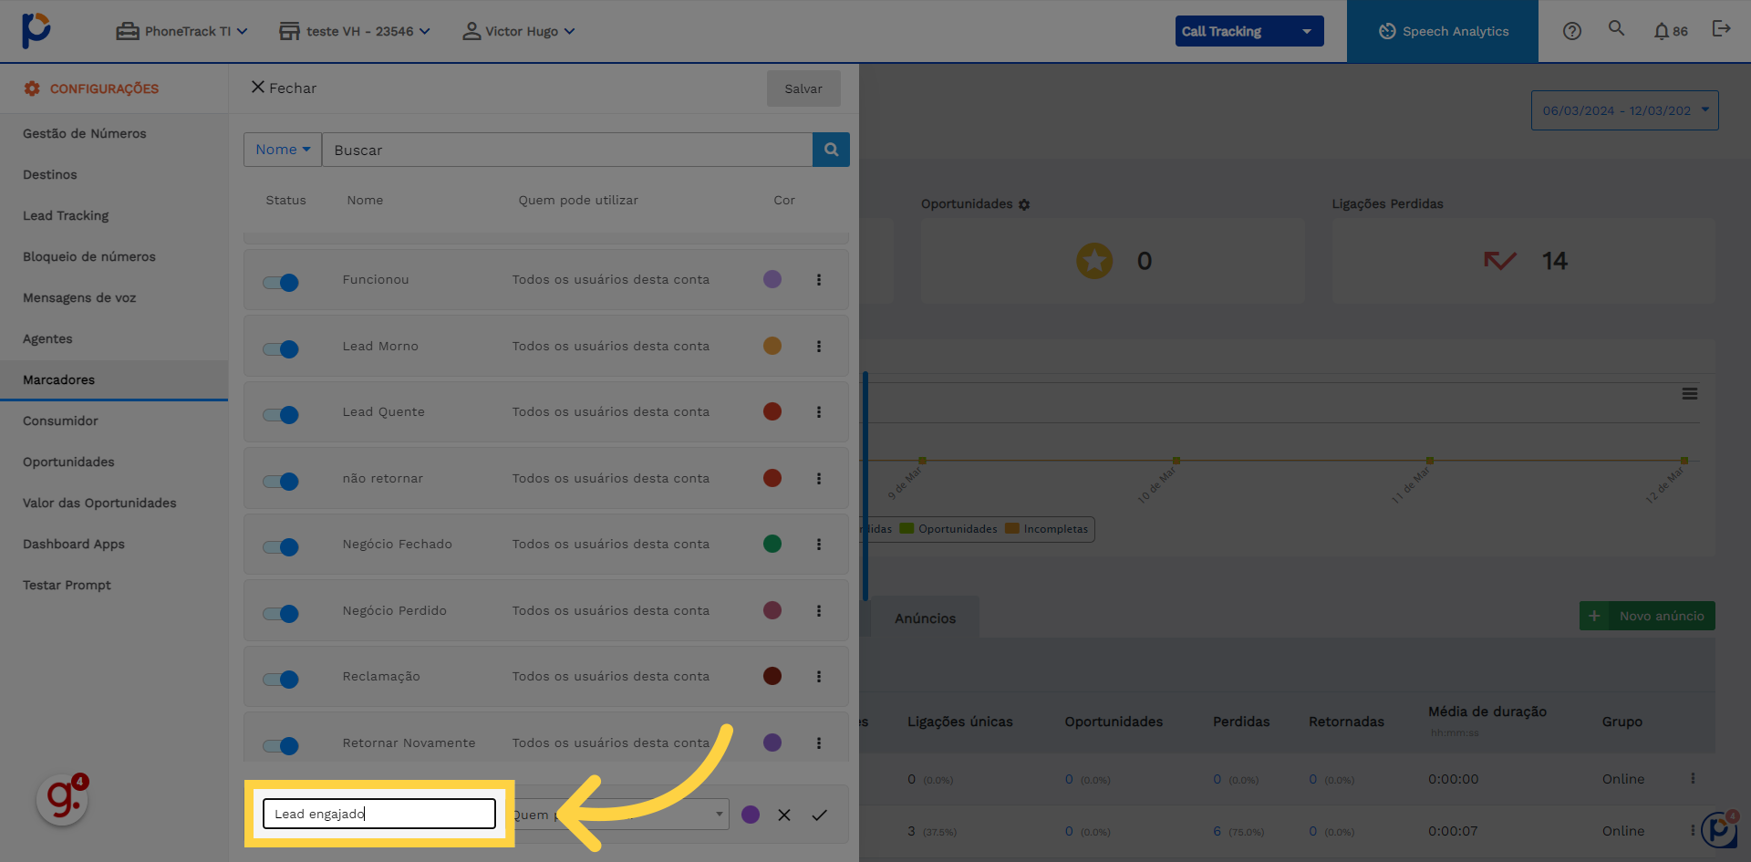Click the purple color swatch for new marker
1751x862 pixels.
(751, 815)
